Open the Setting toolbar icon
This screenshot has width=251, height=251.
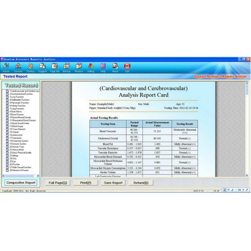click(x=91, y=67)
